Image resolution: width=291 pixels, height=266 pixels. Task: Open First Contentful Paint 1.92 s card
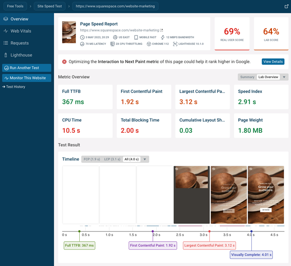coord(144,97)
